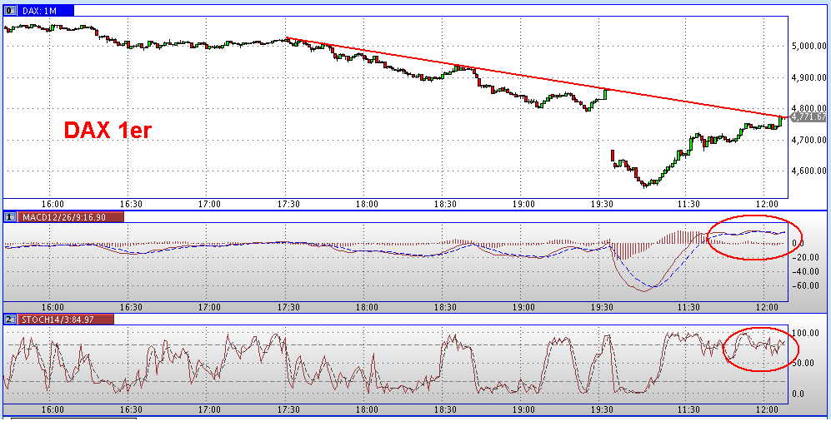
Task: Click the 4,600.00 price axis label
Action: pos(808,171)
